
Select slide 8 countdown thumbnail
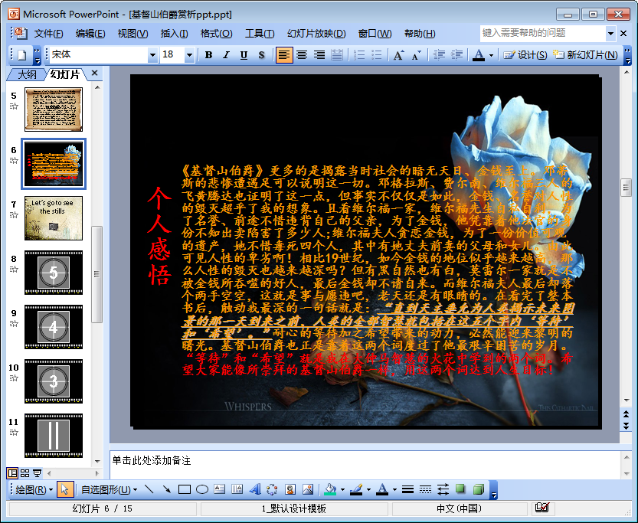click(54, 273)
